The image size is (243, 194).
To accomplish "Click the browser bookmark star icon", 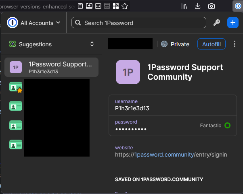I will click(x=125, y=6).
